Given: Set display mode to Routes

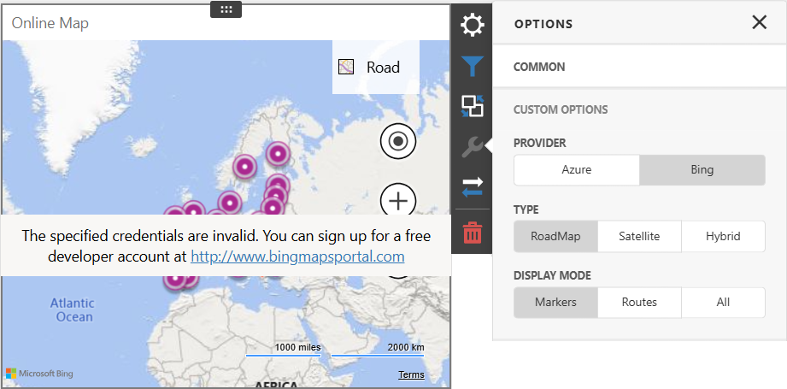Looking at the screenshot, I should (639, 302).
